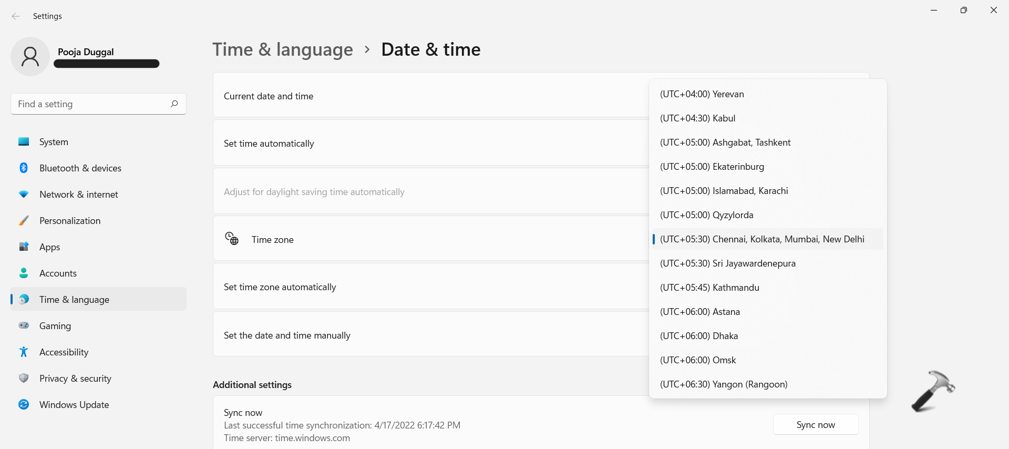Select (UTC+04:30) Kabul time zone
Image resolution: width=1009 pixels, height=449 pixels.
tap(697, 118)
